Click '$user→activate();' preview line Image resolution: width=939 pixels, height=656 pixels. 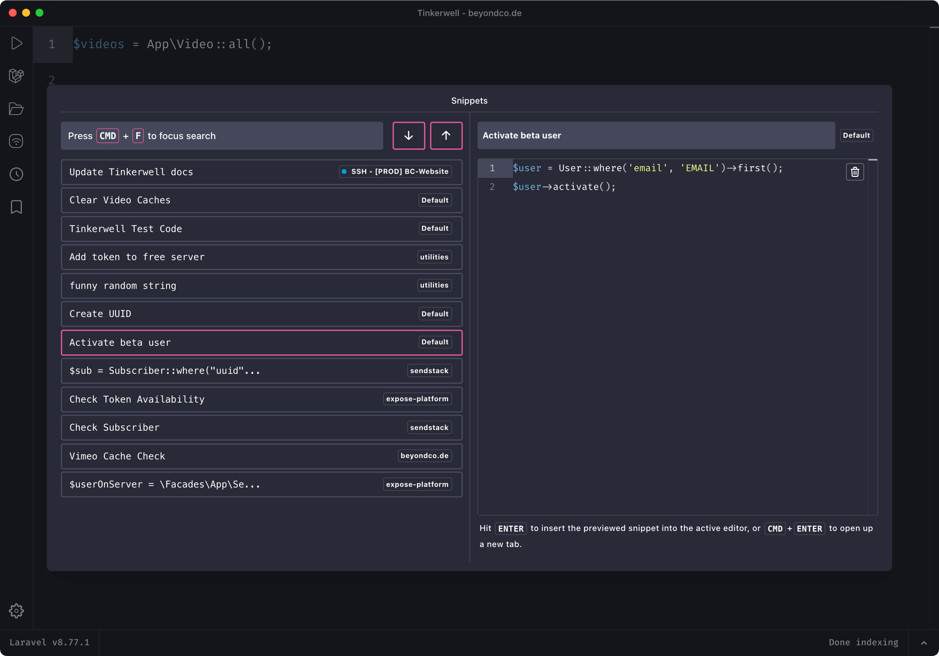tap(564, 187)
